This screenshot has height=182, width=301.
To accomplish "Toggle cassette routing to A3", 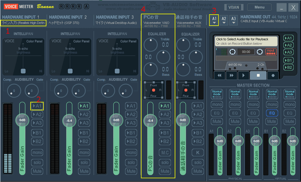I will coord(288,52).
